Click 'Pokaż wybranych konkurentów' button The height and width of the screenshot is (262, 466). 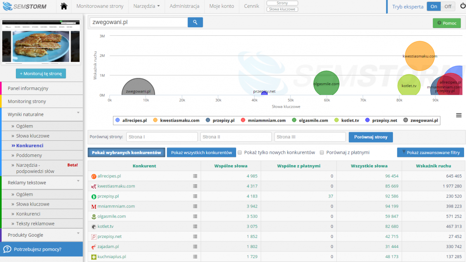point(127,152)
